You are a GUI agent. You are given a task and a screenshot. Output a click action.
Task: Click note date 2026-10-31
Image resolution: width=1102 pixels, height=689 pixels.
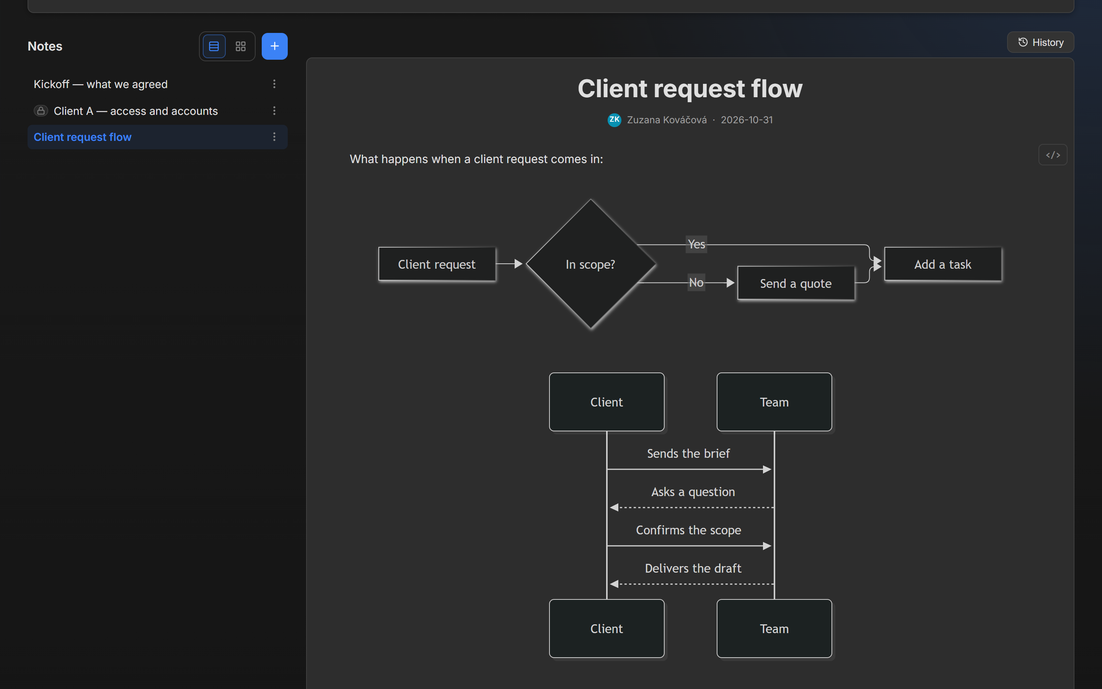(x=747, y=120)
